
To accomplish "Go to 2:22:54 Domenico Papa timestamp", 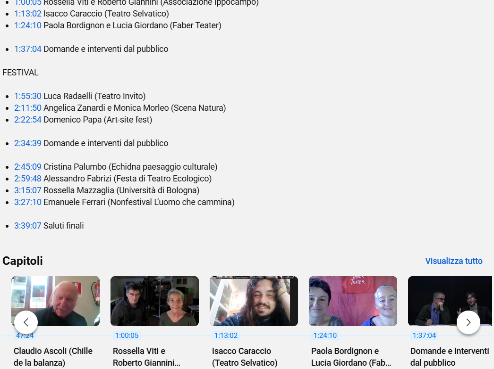I will coord(28,120).
